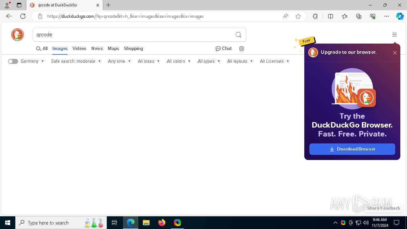407x229 pixels.
Task: Open Split screen icon
Action: [330, 16]
